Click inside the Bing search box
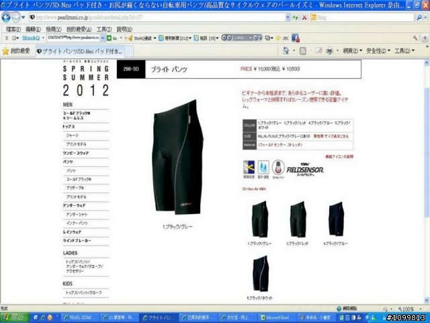The image size is (430, 323). [362, 17]
